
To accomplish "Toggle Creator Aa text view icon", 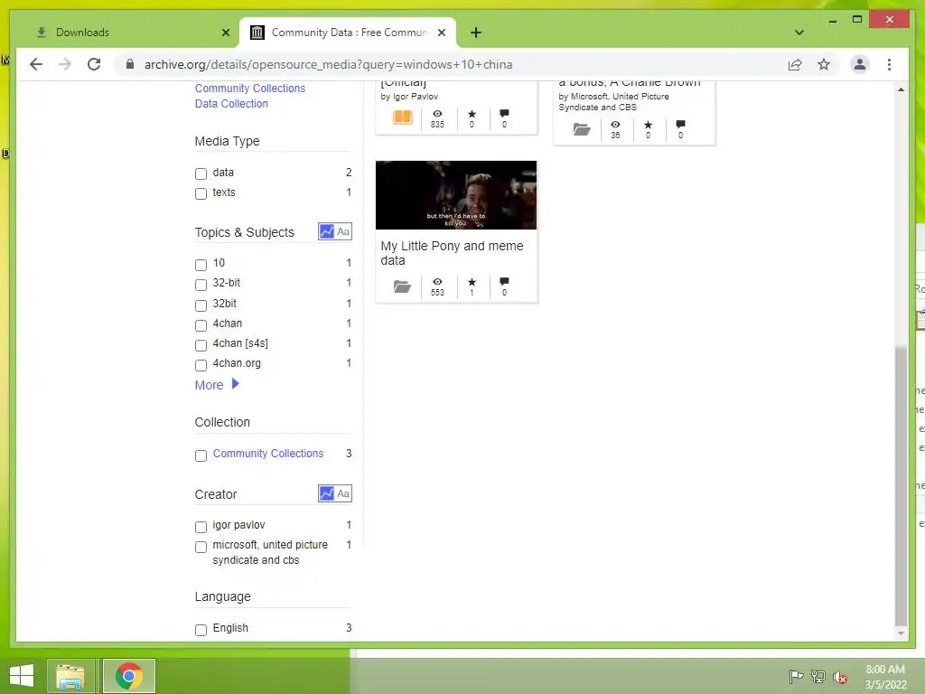I will [x=343, y=493].
